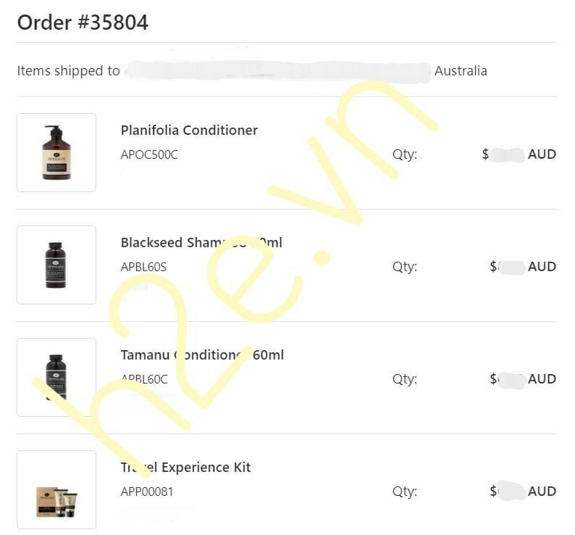Image resolution: width=575 pixels, height=535 pixels.
Task: Open the Blackseed Shampoo bottle image
Action: click(56, 265)
